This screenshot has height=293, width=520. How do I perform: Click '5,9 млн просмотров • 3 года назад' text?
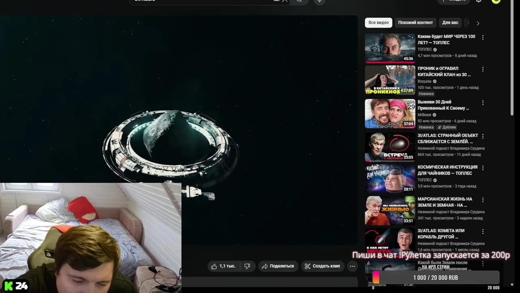coord(447,186)
